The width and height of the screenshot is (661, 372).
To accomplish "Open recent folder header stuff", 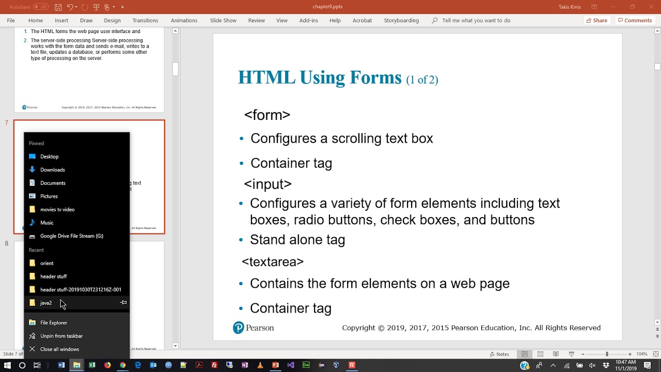I will point(76,276).
